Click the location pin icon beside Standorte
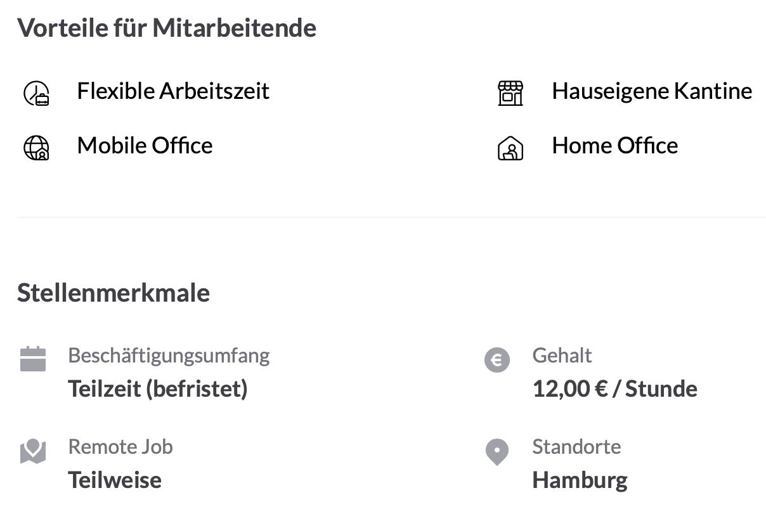The width and height of the screenshot is (766, 507). 497,452
